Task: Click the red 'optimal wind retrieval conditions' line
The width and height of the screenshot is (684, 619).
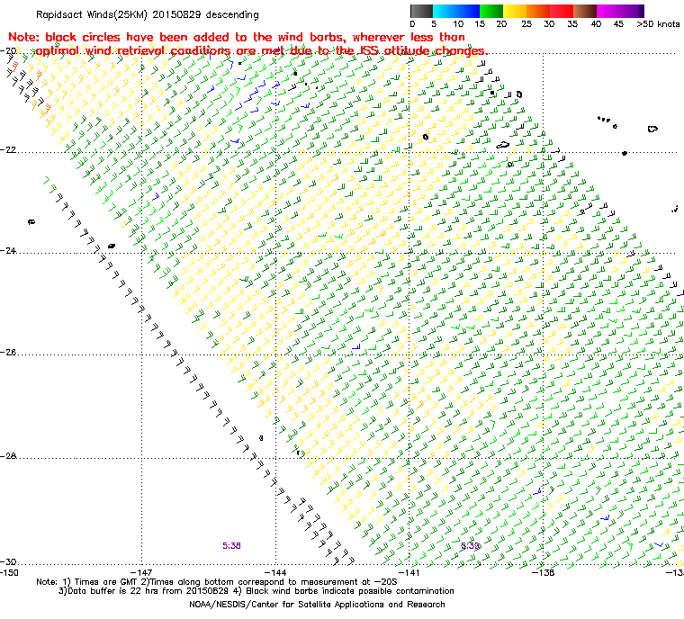Action: (x=262, y=51)
